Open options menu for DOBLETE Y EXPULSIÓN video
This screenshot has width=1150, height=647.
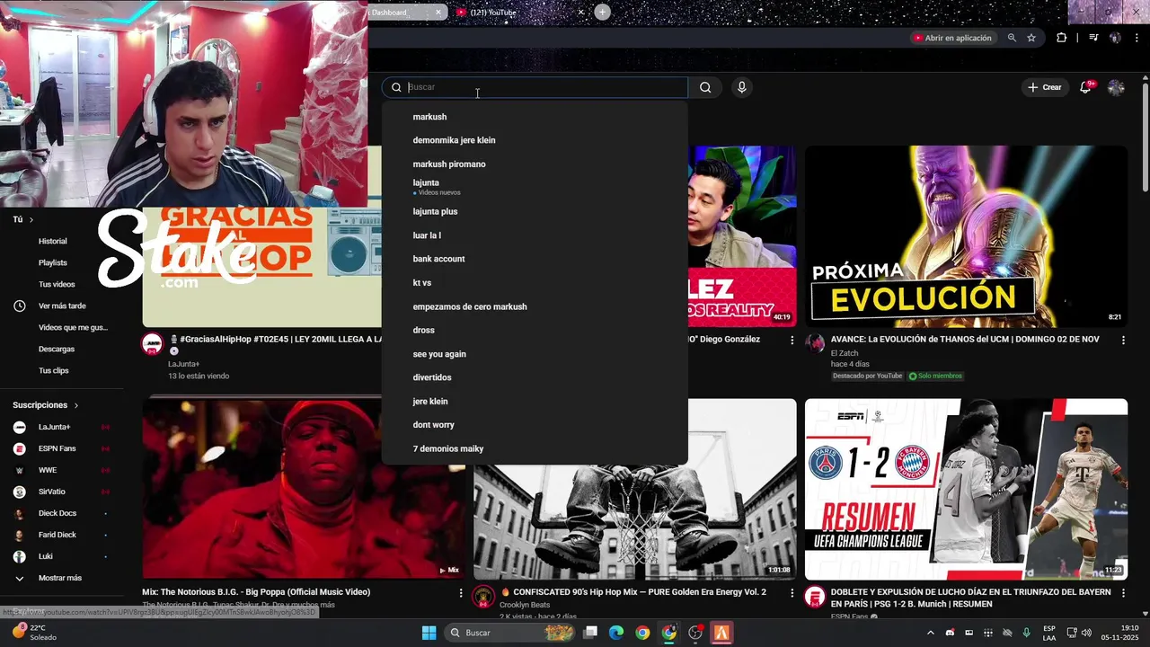(x=1123, y=593)
